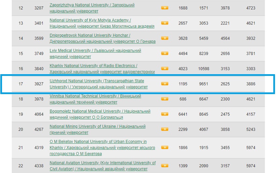Select value 3932 in Dnipropetrovsk row
Screen dimensions: 276x173
[x=251, y=38]
